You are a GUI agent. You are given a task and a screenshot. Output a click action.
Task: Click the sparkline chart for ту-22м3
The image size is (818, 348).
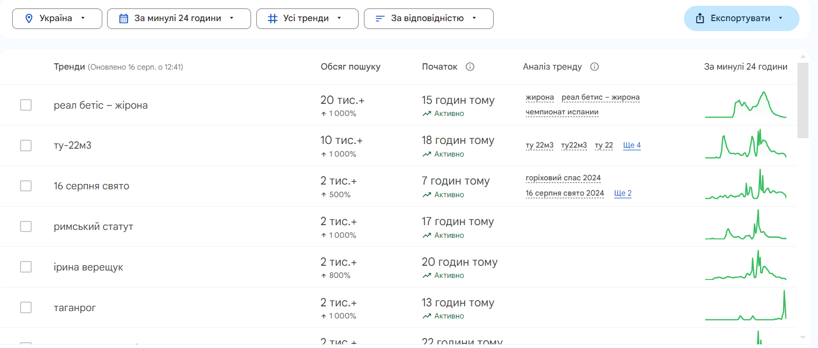[x=746, y=144]
